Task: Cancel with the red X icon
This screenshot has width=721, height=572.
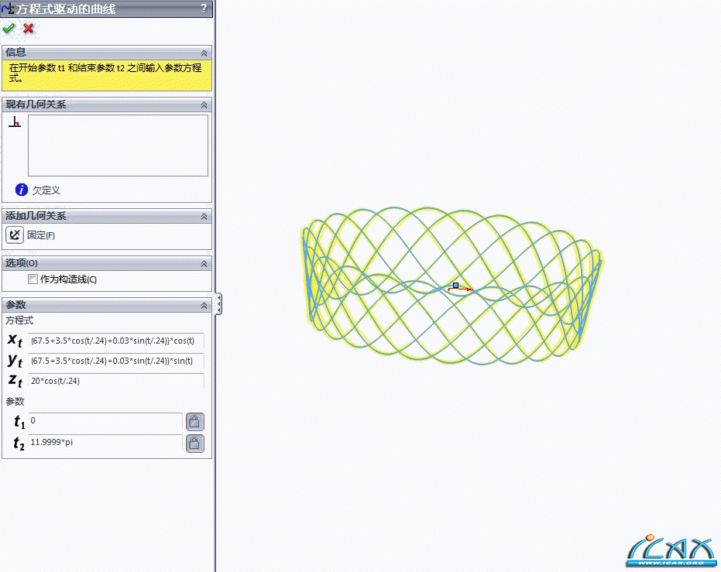Action: pyautogui.click(x=29, y=29)
